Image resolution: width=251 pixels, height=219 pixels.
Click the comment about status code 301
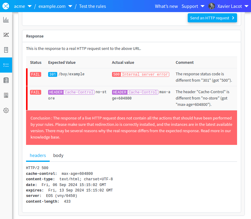tap(204, 77)
